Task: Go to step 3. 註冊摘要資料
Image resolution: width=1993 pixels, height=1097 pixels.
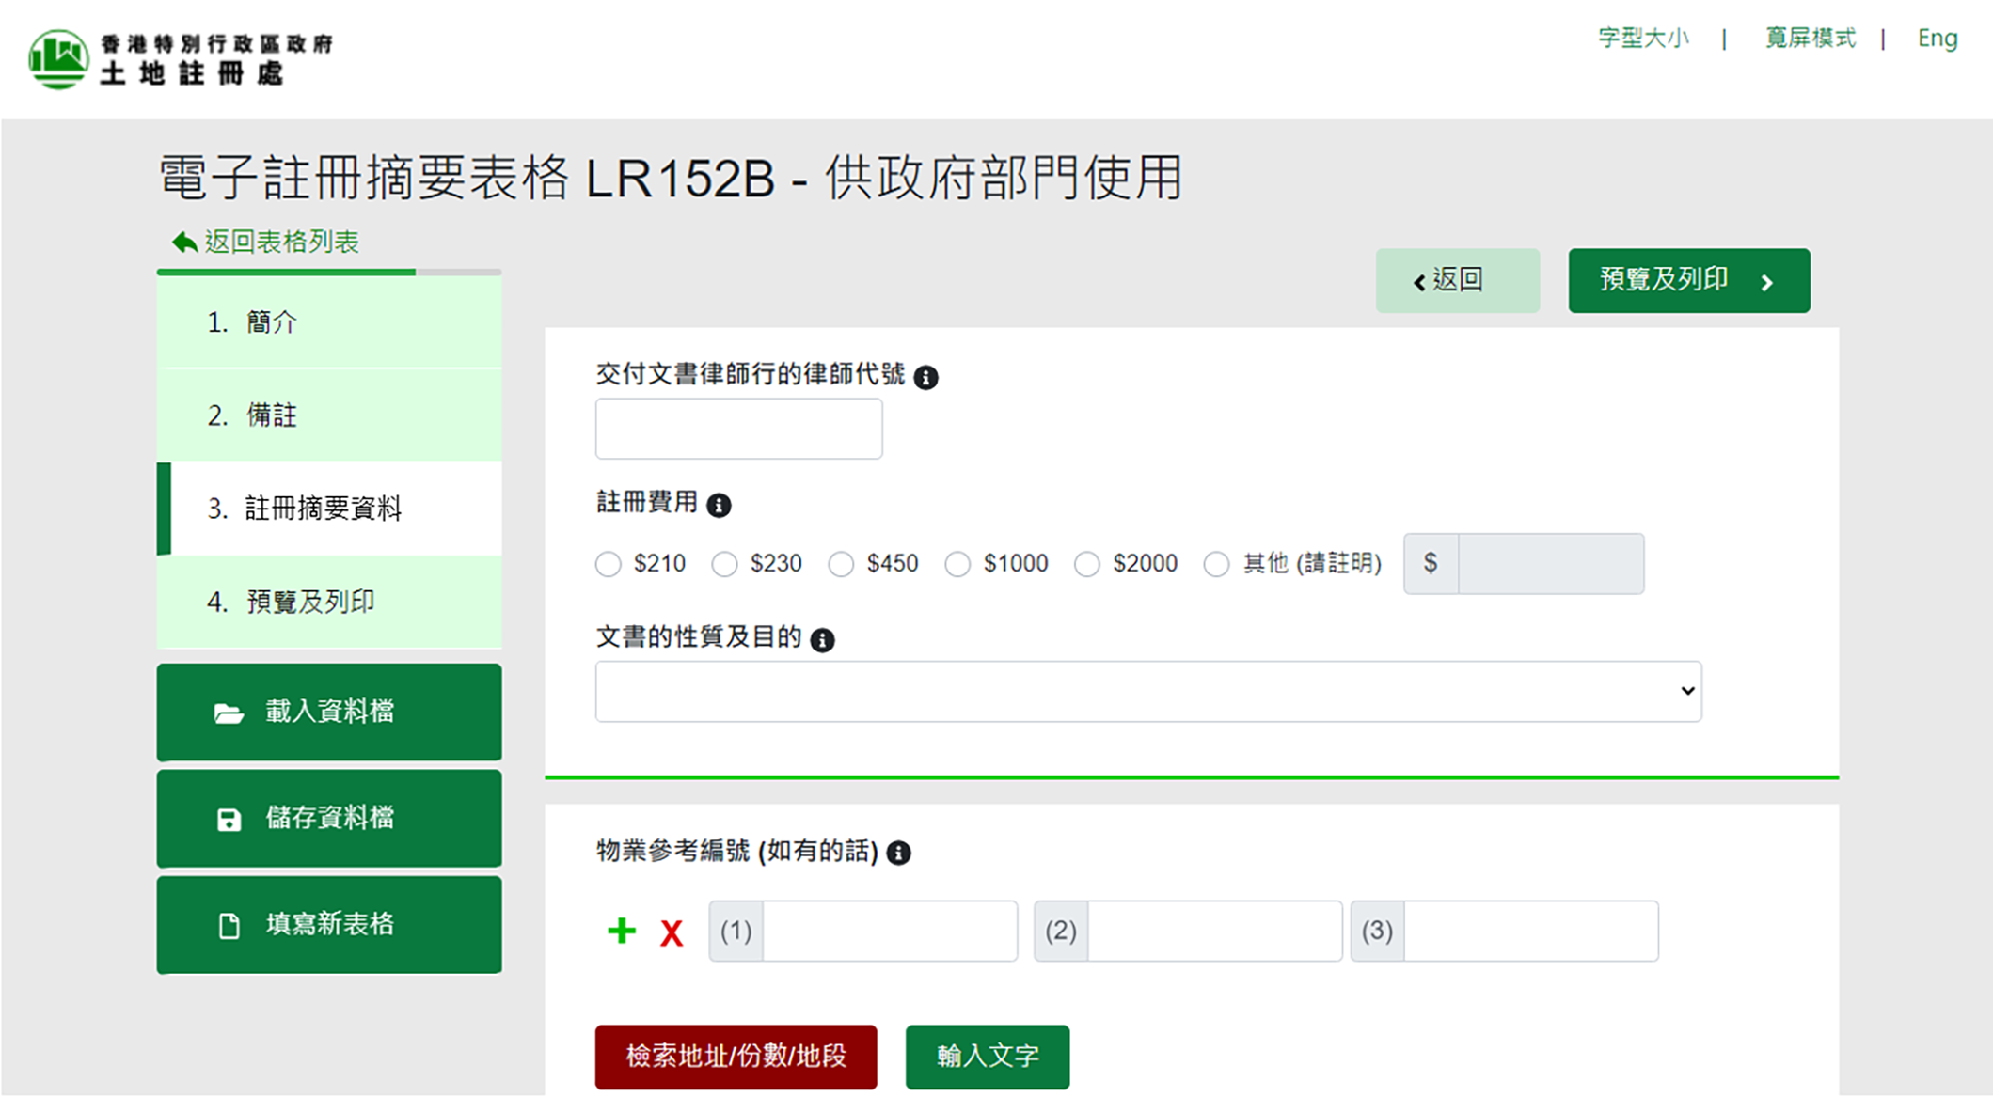Action: 329,509
